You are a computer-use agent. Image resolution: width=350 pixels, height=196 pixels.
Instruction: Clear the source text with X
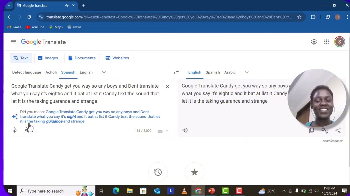tap(167, 87)
